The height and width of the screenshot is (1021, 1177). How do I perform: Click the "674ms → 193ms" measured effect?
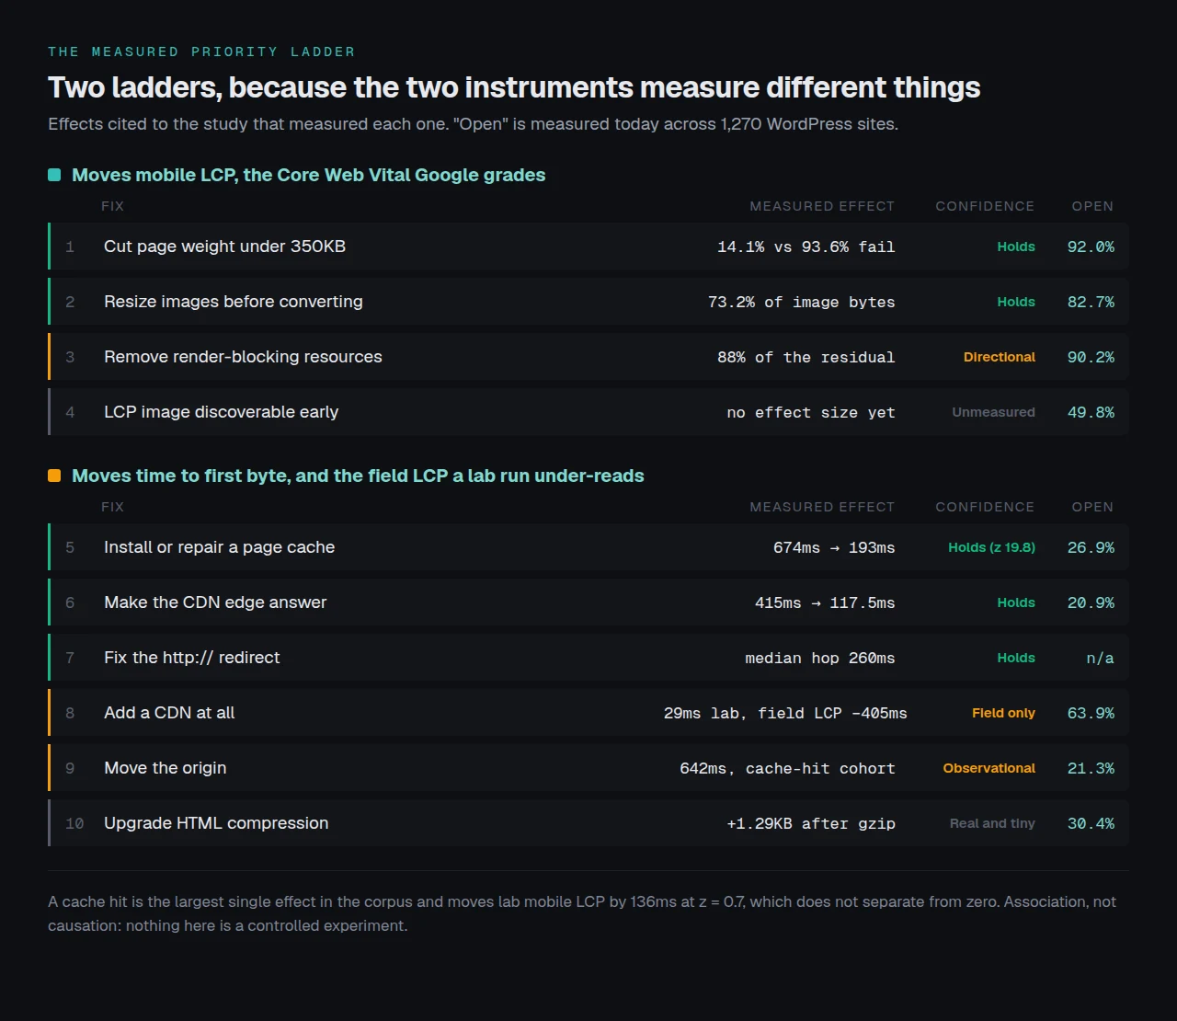click(834, 547)
